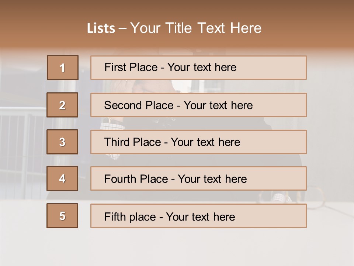Click the word 'Third' in the third bar
This screenshot has height=266, width=354.
point(117,142)
